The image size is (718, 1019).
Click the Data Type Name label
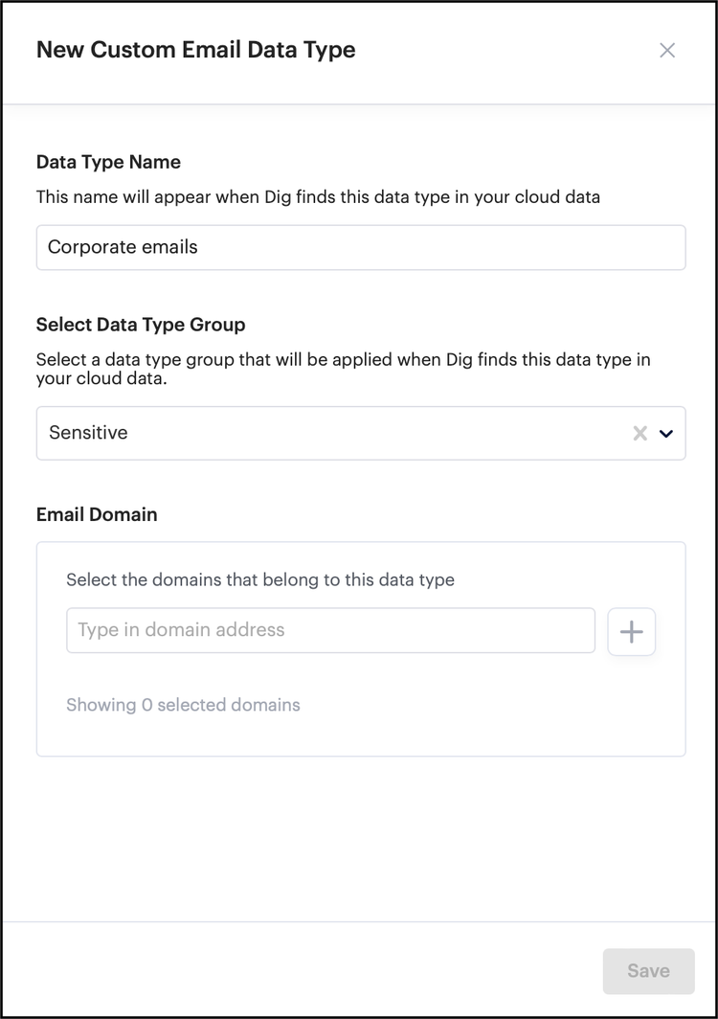108,162
